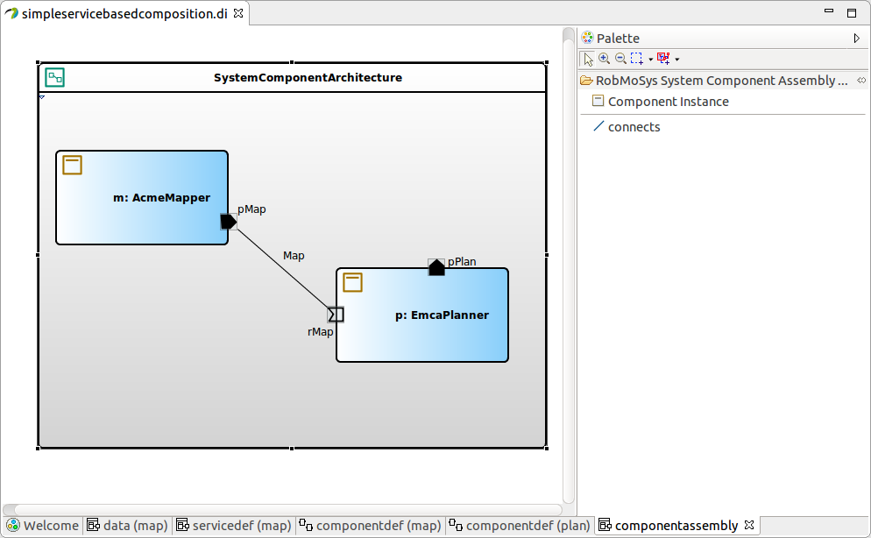Click the pMap provided port on AcmeMapper

(x=228, y=222)
